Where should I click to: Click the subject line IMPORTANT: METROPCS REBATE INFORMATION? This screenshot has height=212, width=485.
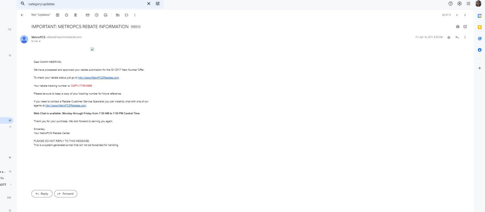coord(80,27)
